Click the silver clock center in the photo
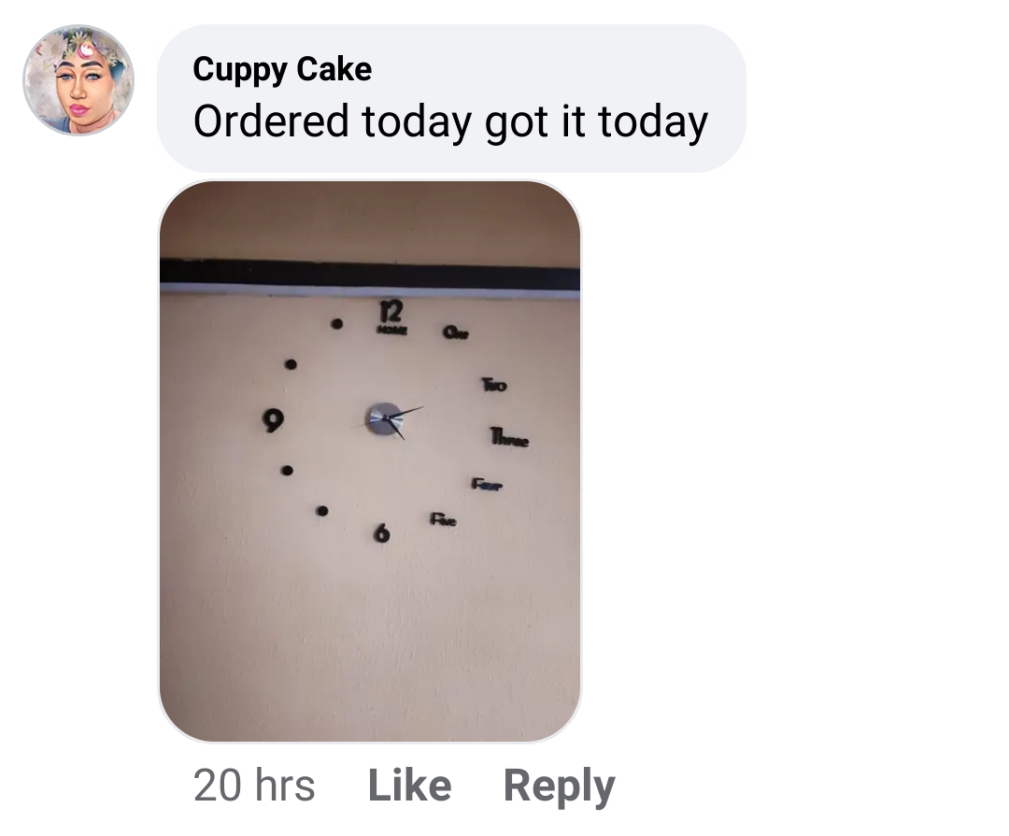The height and width of the screenshot is (836, 1009). pos(384,419)
